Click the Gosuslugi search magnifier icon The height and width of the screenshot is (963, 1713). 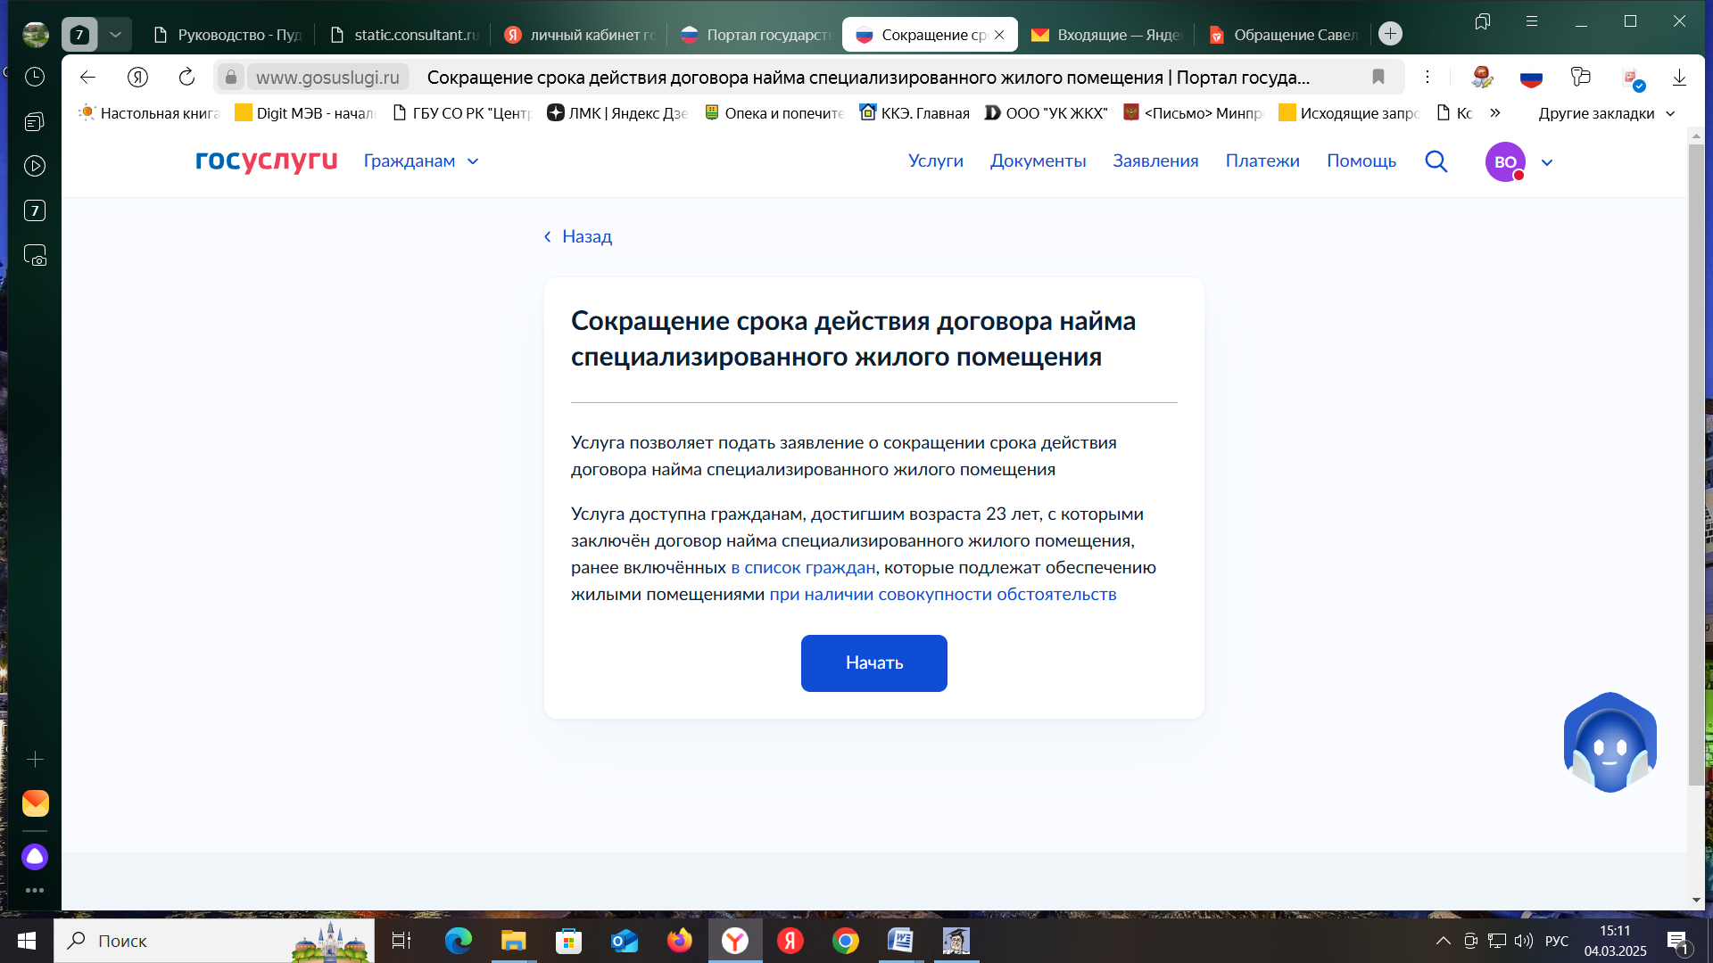point(1436,161)
